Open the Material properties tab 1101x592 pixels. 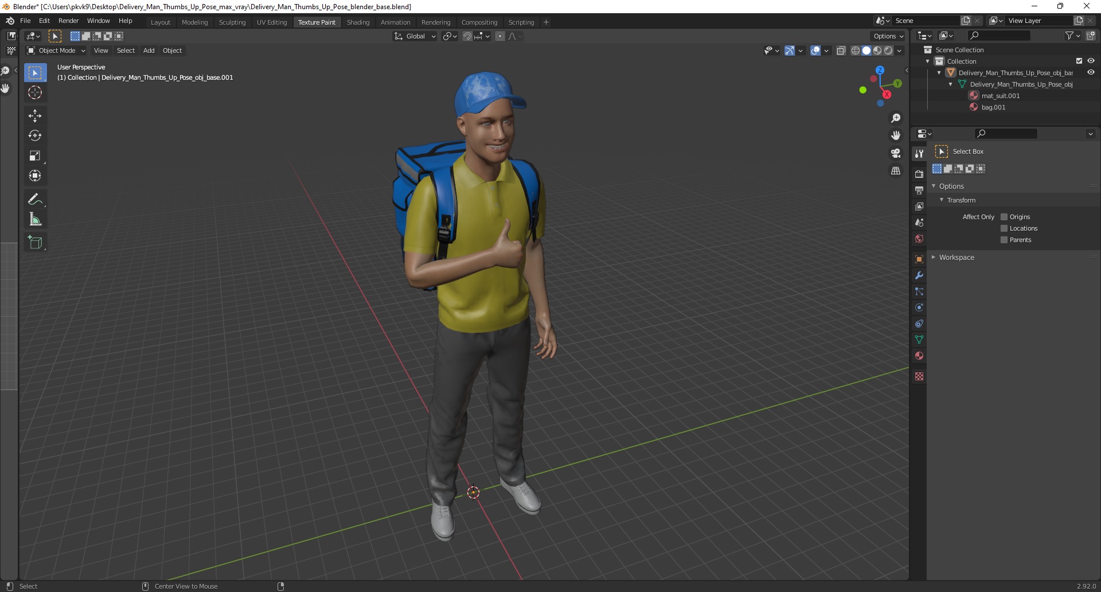(919, 355)
